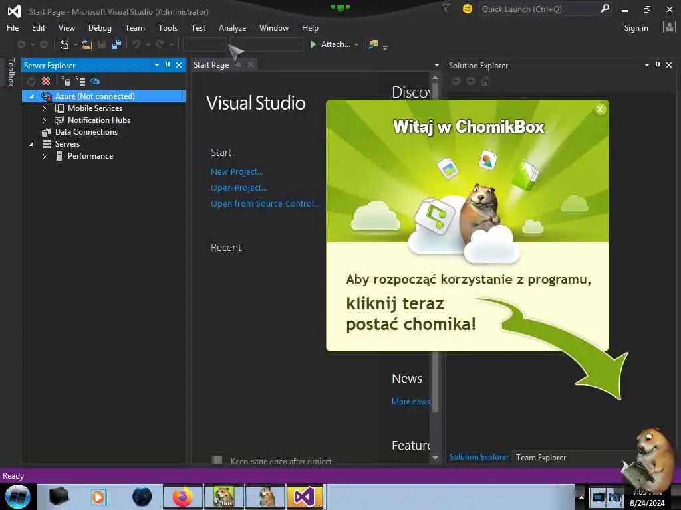Switch to the Solution Explorer bottom tab
The width and height of the screenshot is (681, 510).
[x=479, y=457]
